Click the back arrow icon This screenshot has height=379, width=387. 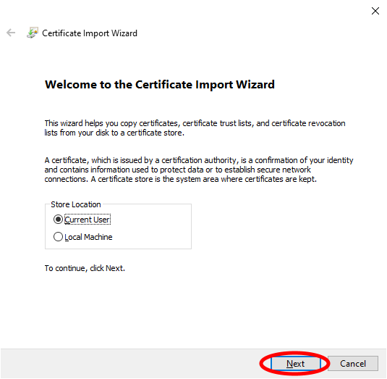click(x=11, y=33)
